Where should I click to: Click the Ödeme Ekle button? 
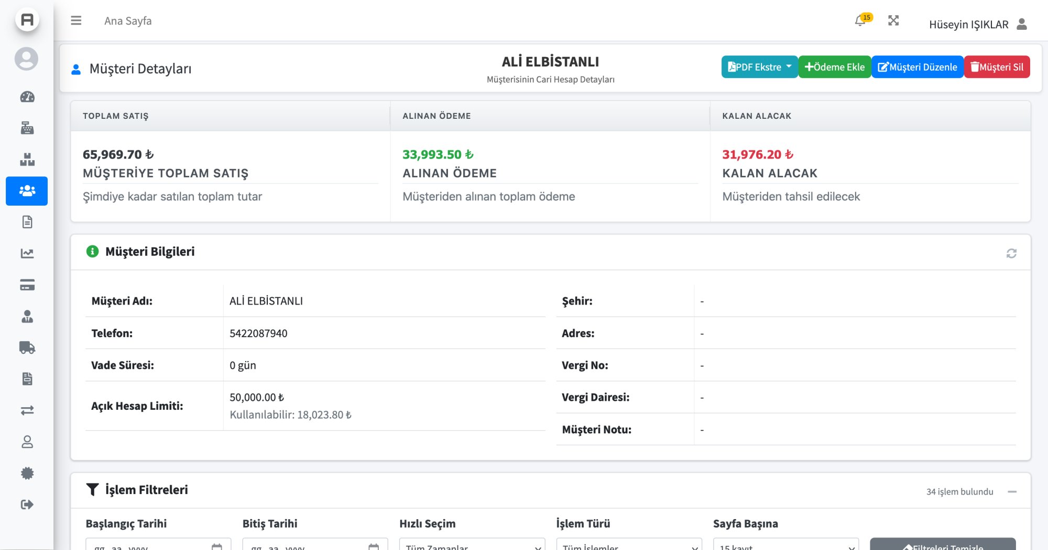(x=834, y=67)
